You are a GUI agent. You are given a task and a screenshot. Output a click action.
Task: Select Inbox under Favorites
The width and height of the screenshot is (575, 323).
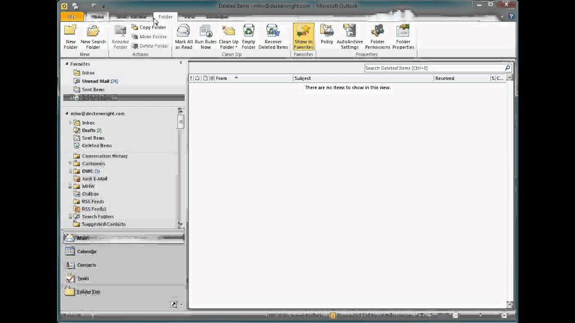coord(88,73)
